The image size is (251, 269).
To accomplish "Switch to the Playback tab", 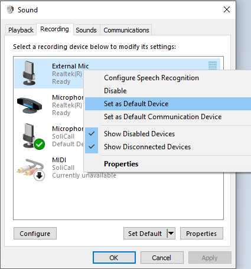I will click(x=21, y=30).
